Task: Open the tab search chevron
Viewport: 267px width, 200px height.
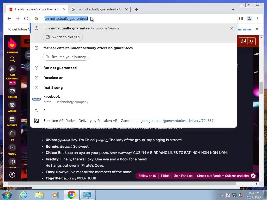Action: pyautogui.click(x=233, y=9)
